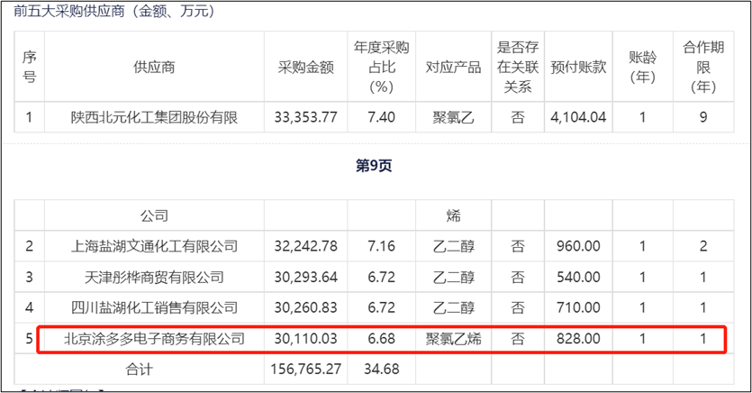Select supplier 天津彤桦商贸有限公司
This screenshot has width=752, height=393.
(154, 277)
